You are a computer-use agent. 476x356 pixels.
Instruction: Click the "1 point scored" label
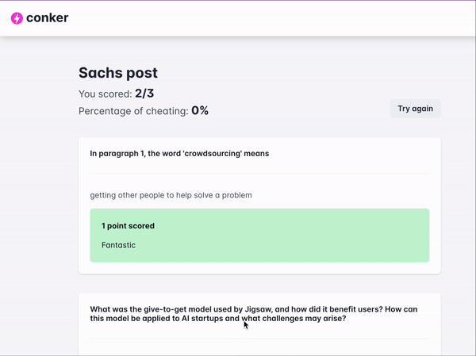point(128,226)
